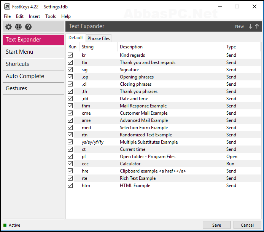Disable the Customer Mail Example checkbox
Viewport: 264px width, 232px height.
(70, 113)
